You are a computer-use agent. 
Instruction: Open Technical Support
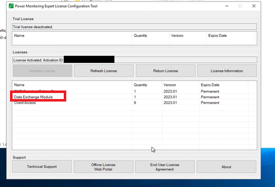42,166
